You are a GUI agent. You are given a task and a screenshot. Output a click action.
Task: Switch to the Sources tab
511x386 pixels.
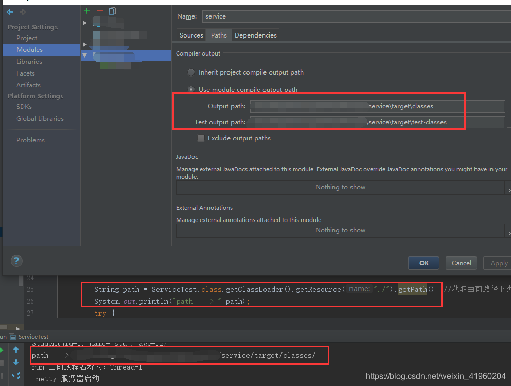click(x=191, y=35)
